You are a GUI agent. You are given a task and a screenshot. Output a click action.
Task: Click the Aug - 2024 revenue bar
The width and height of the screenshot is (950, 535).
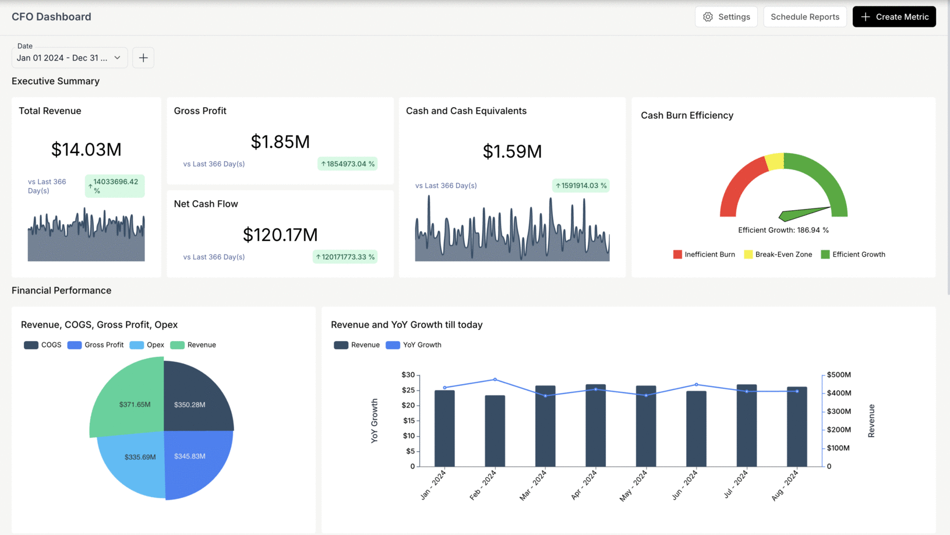797,427
